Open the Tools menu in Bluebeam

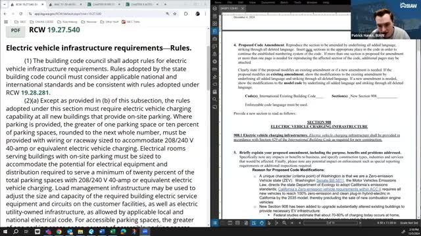297,3
